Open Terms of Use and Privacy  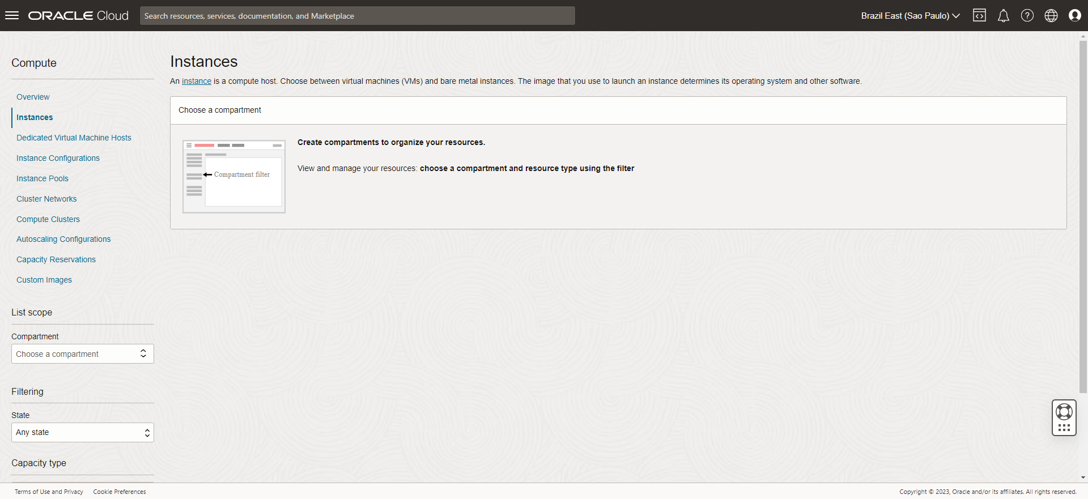(x=49, y=492)
